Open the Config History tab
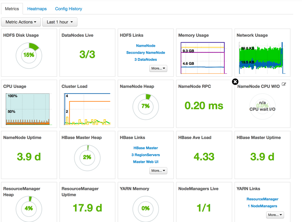 (69, 9)
